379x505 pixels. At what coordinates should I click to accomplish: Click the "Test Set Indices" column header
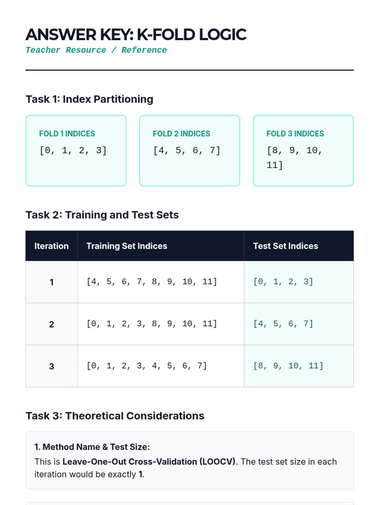coord(286,246)
